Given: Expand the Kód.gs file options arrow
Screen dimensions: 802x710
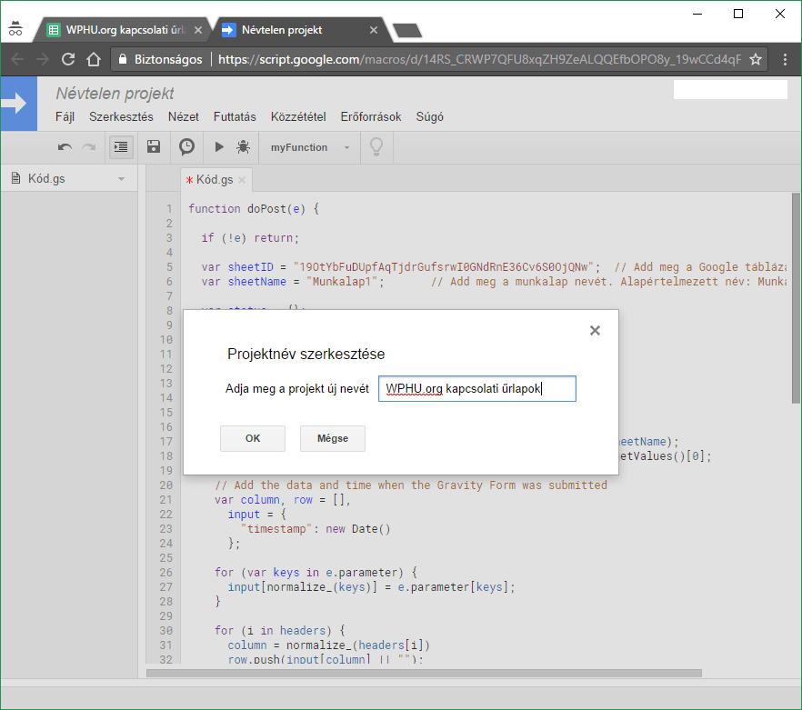Looking at the screenshot, I should (x=122, y=179).
